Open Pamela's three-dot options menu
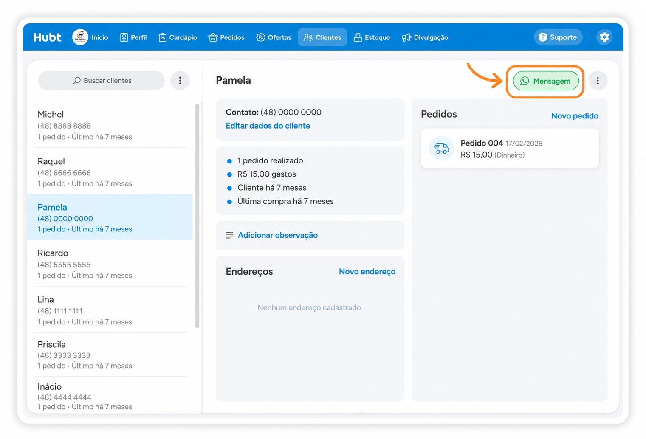Screen dimensions: 646x439 (x=598, y=81)
